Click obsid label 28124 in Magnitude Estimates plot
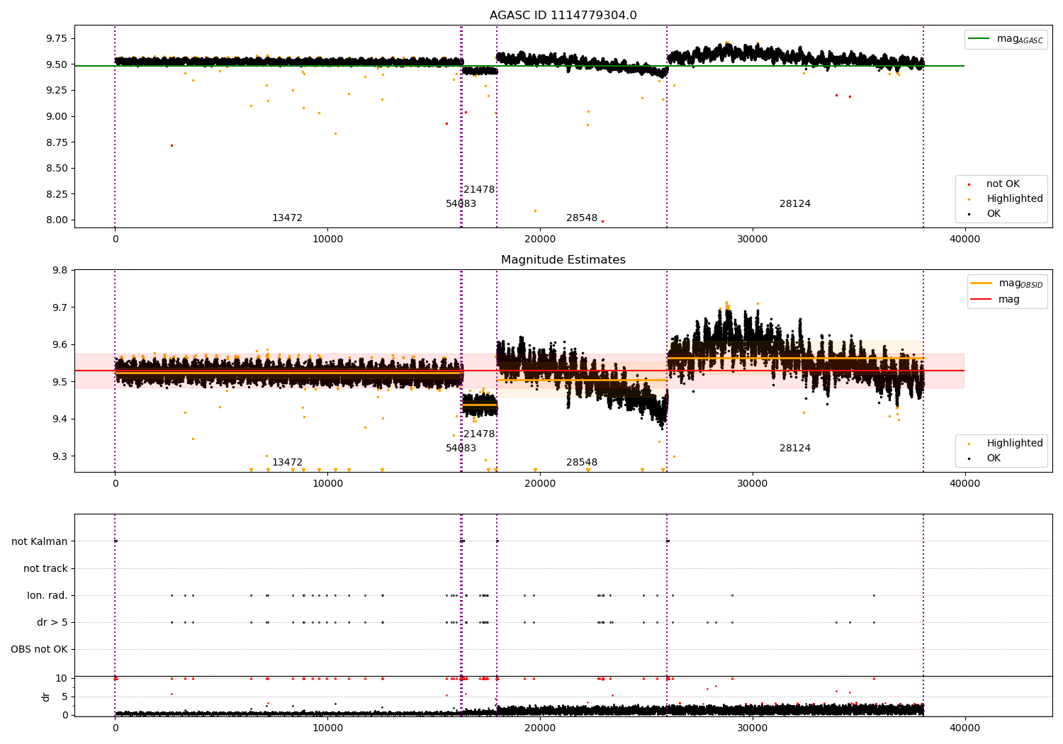Viewport: 1063px width, 744px height. point(795,448)
